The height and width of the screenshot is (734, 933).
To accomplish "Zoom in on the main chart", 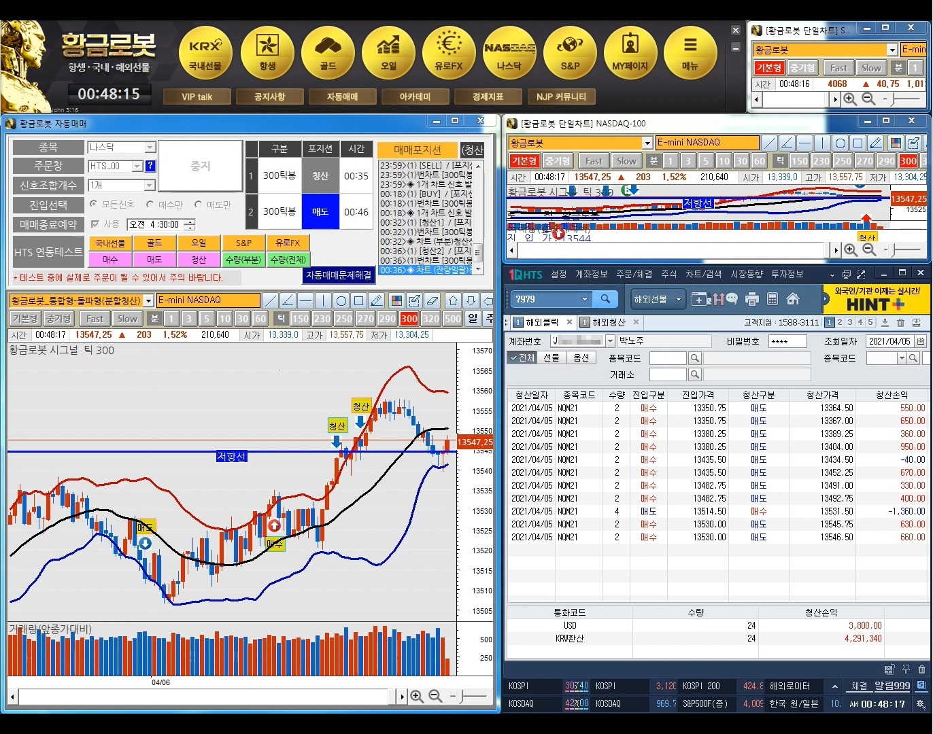I will (x=417, y=697).
